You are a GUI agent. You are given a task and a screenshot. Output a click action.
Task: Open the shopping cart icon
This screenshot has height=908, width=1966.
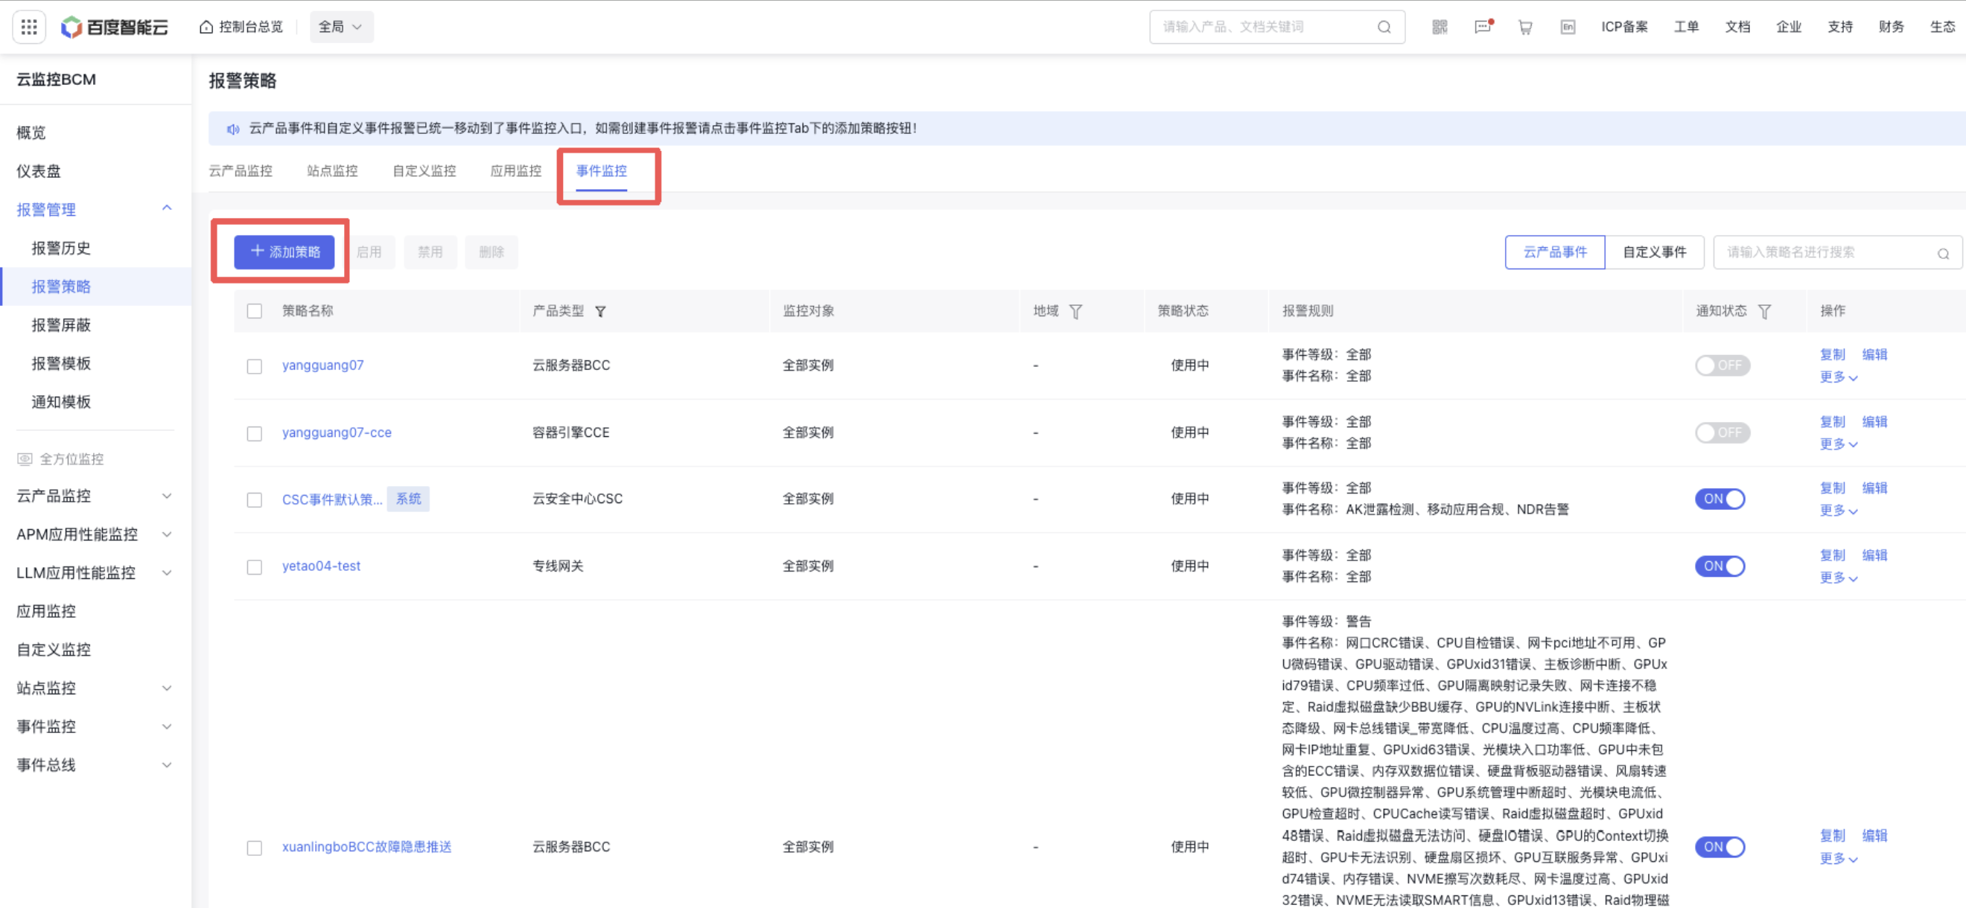pyautogui.click(x=1525, y=28)
